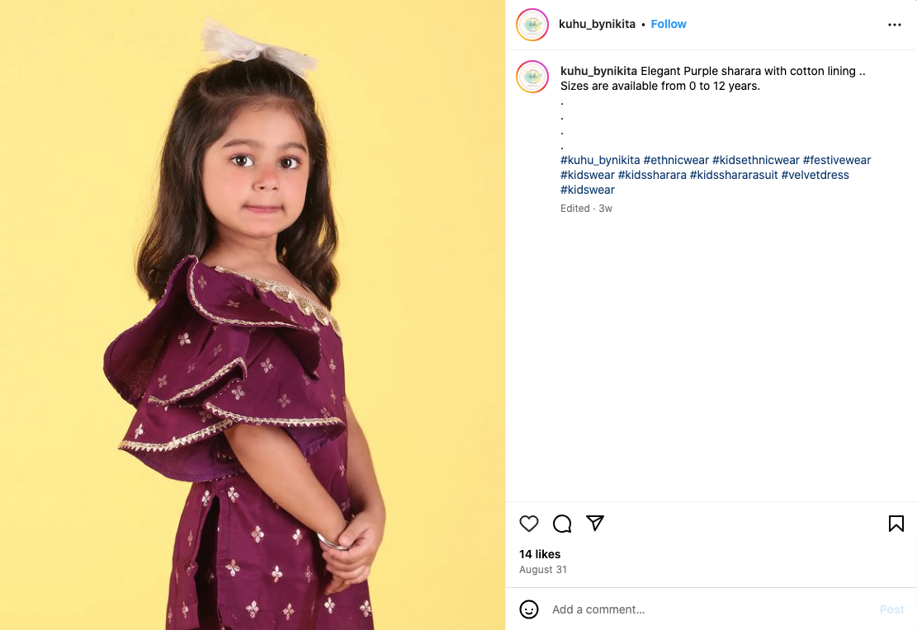Image resolution: width=917 pixels, height=630 pixels.
Task: Open the emoji picker smiley icon
Action: coord(529,609)
